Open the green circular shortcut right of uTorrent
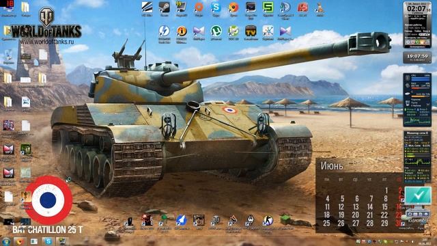The height and width of the screenshot is (246, 437). [234, 31]
